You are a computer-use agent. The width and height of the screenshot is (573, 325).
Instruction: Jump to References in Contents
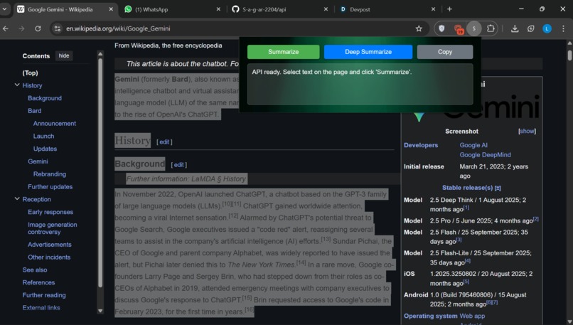click(x=38, y=282)
